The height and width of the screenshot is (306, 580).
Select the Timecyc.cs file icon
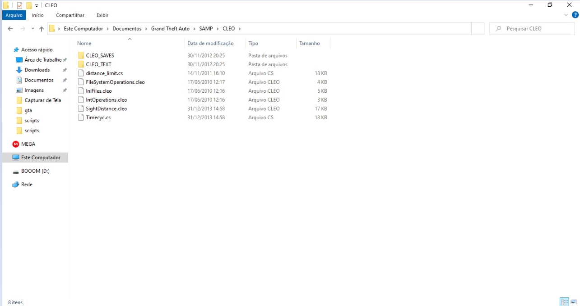coord(81,117)
